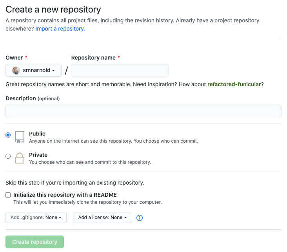Select the Private radio button

8,156
